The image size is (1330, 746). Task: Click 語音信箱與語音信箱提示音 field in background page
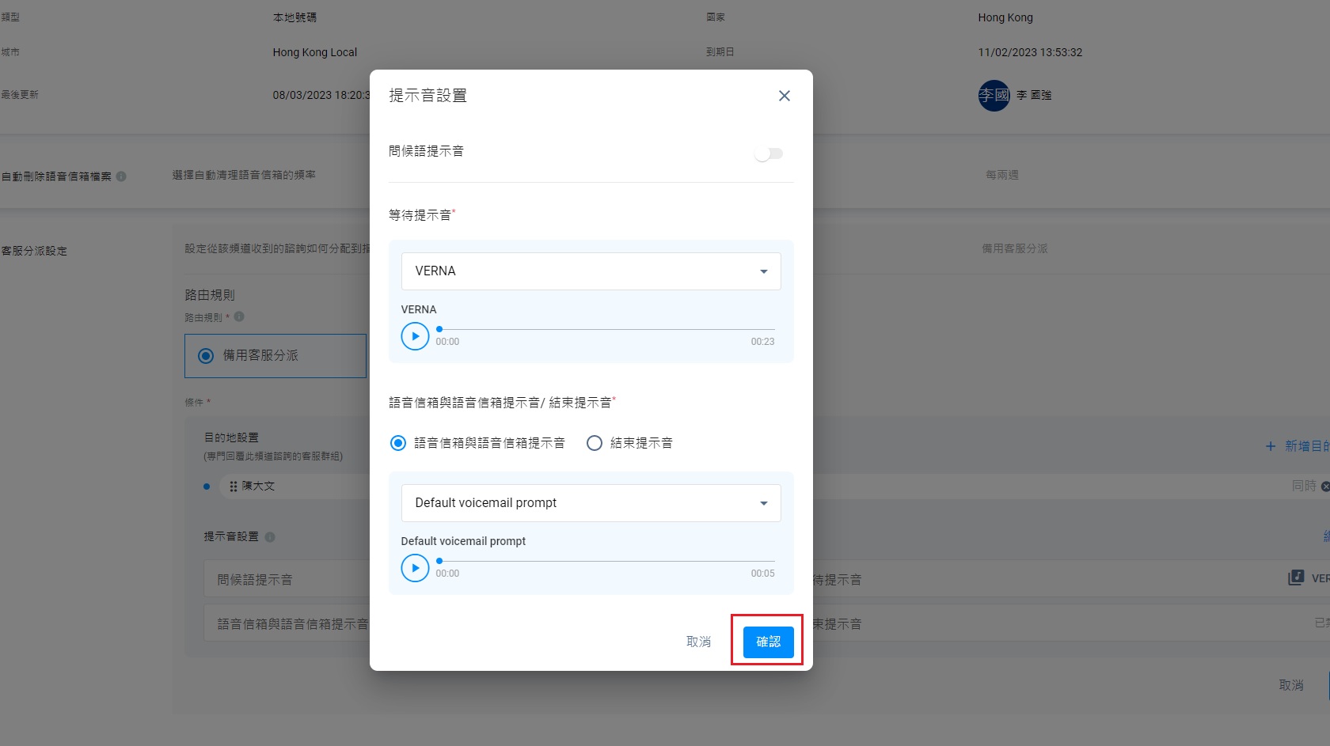click(x=287, y=623)
